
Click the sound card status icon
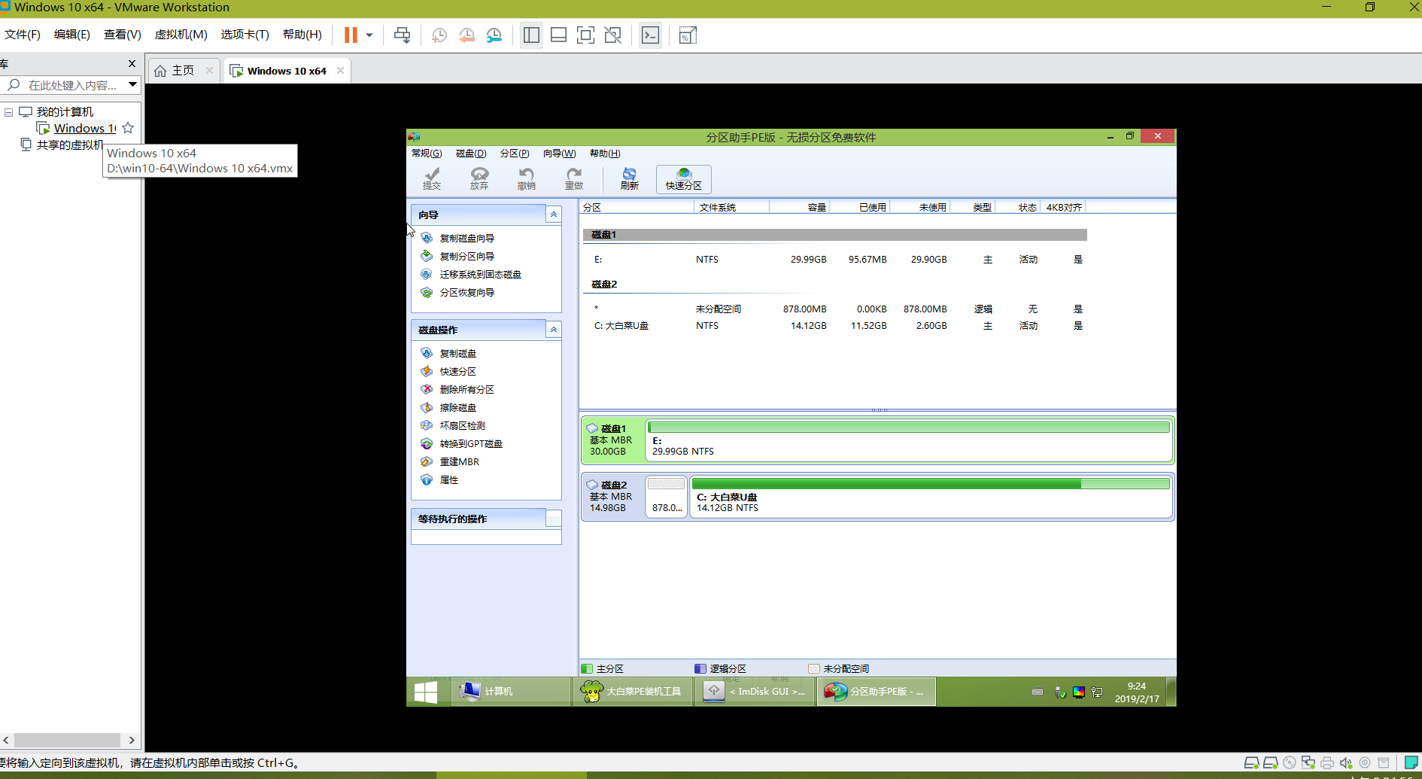(x=1346, y=762)
